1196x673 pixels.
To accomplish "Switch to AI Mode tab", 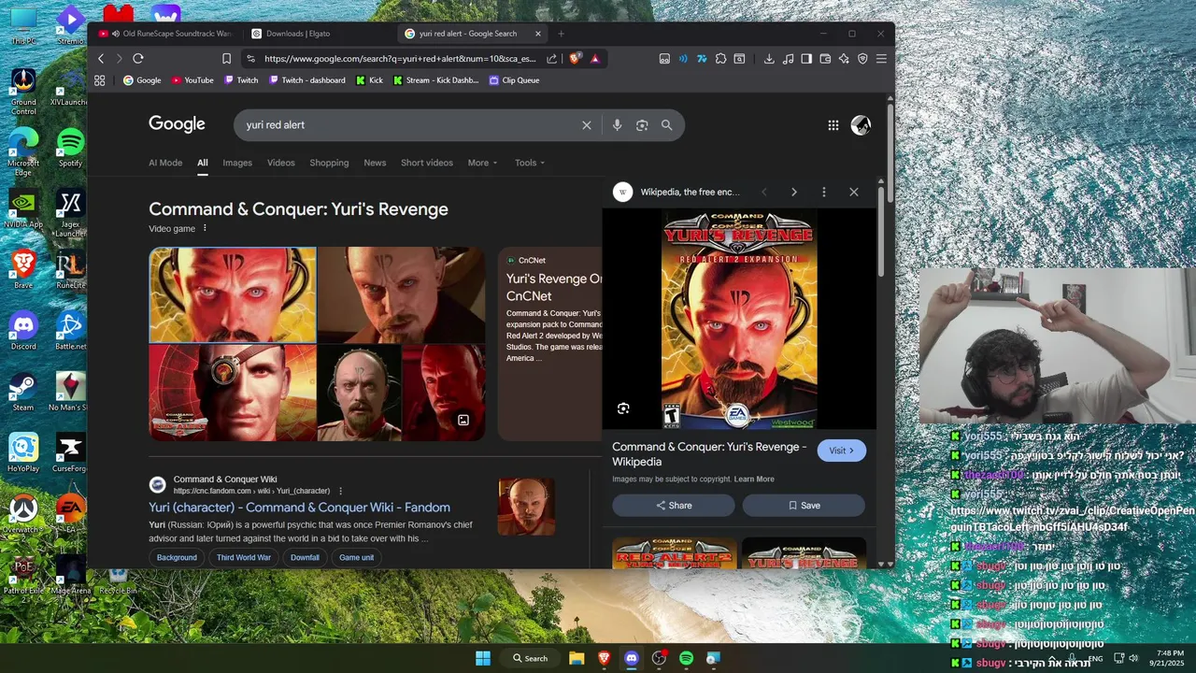I will [x=165, y=163].
